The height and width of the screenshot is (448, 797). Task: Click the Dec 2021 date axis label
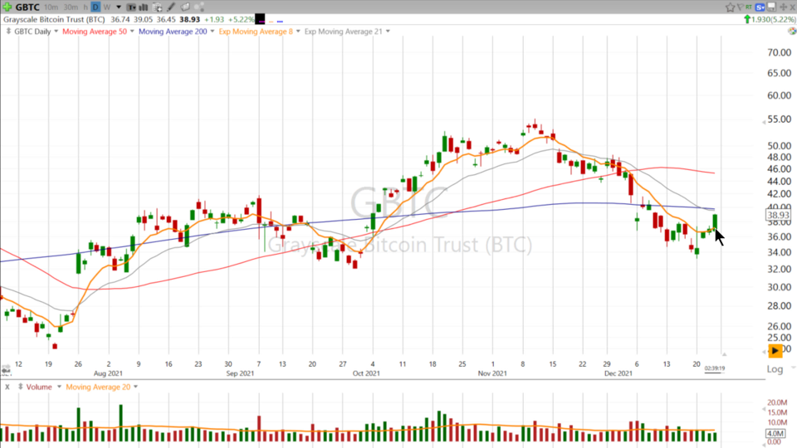618,373
